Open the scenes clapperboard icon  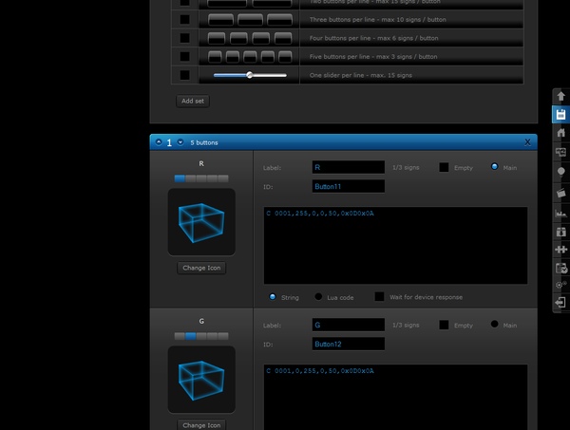click(560, 193)
